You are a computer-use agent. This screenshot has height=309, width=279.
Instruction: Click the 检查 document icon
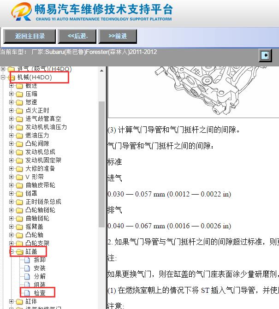(x=27, y=293)
